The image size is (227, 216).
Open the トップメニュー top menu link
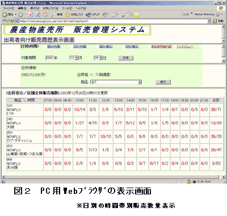(185, 47)
